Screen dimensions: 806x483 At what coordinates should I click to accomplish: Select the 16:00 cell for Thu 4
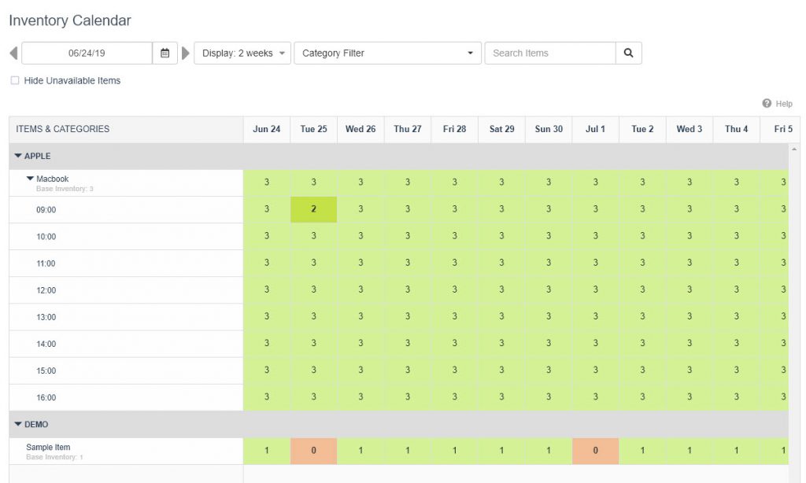click(x=737, y=396)
